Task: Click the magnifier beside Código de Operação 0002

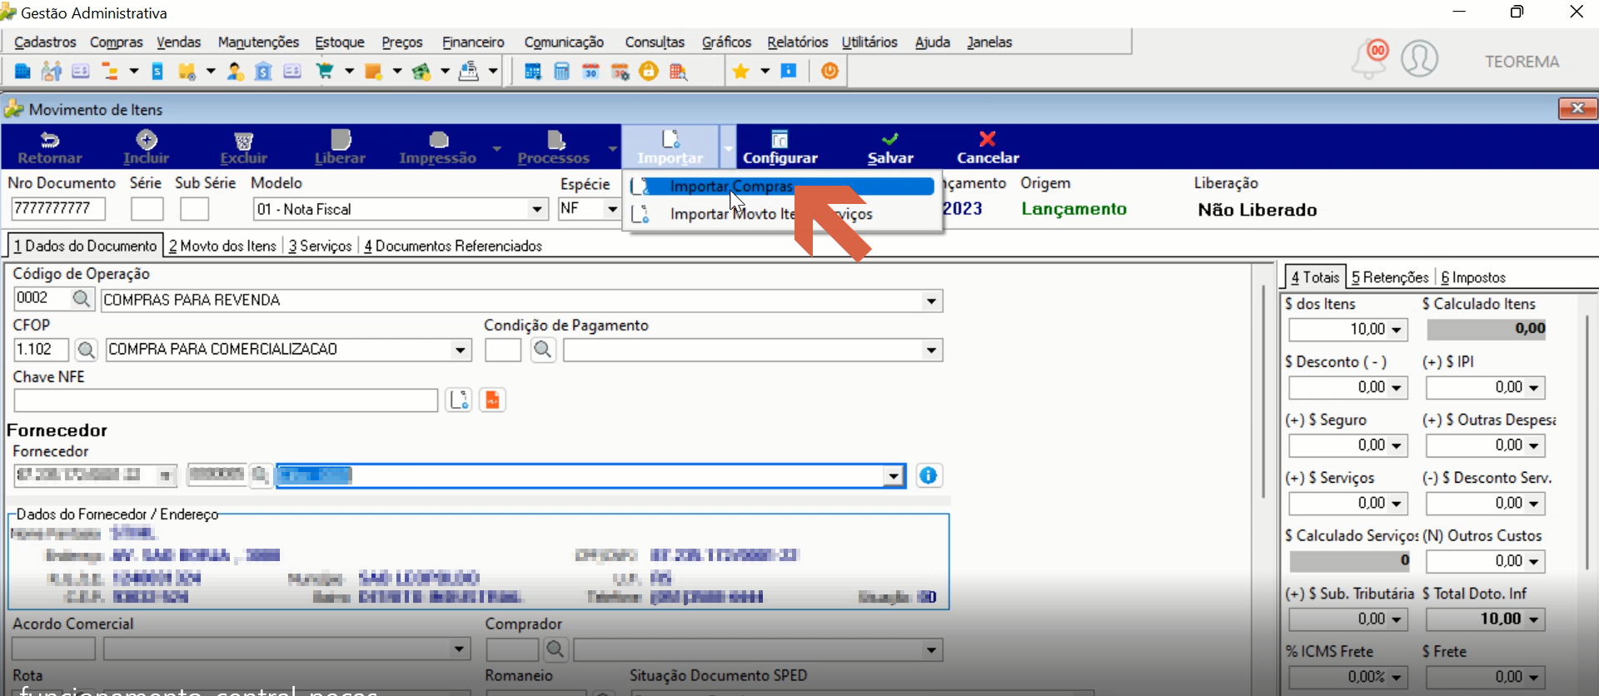Action: (x=82, y=299)
